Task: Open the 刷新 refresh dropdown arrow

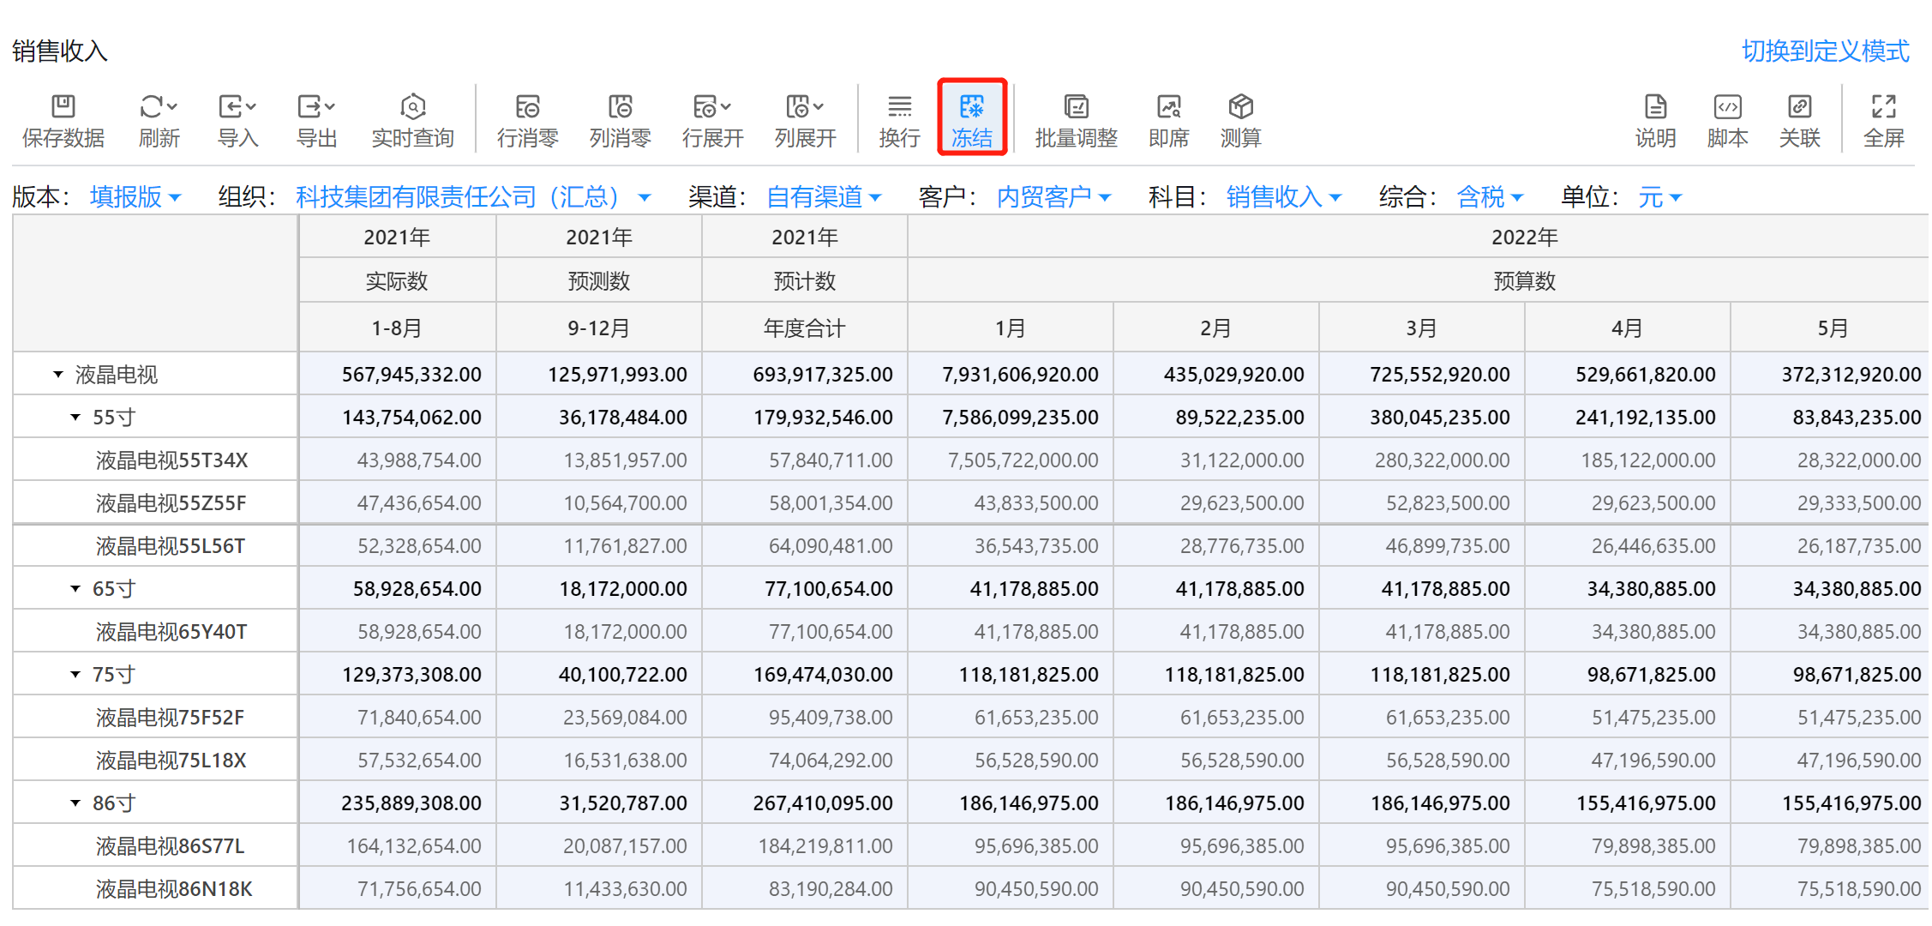Action: coord(172,106)
